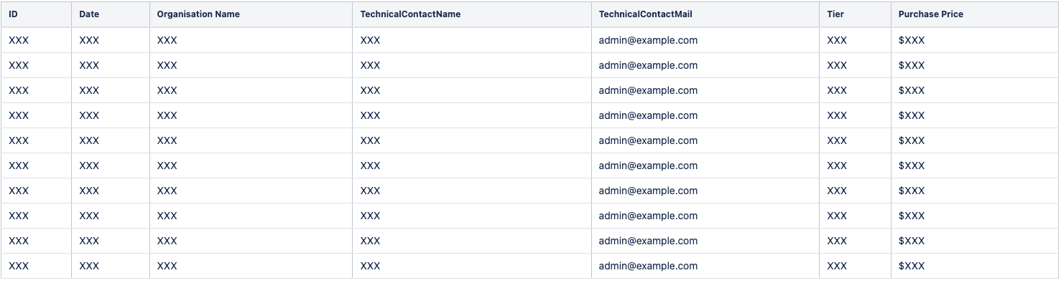
Task: Click the $XXX price in the last row
Action: (912, 266)
